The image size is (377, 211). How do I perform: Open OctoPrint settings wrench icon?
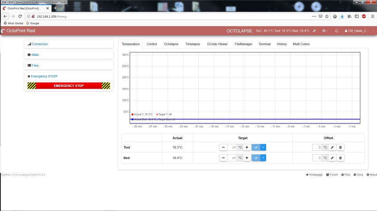click(314, 30)
